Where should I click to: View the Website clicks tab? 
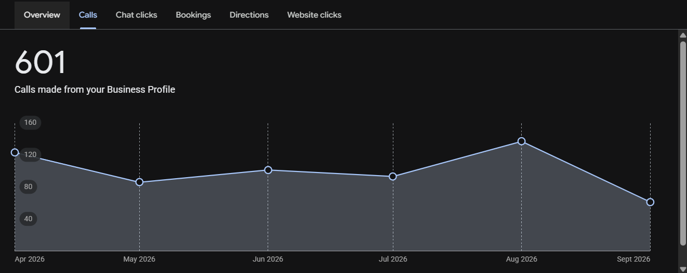coord(314,15)
